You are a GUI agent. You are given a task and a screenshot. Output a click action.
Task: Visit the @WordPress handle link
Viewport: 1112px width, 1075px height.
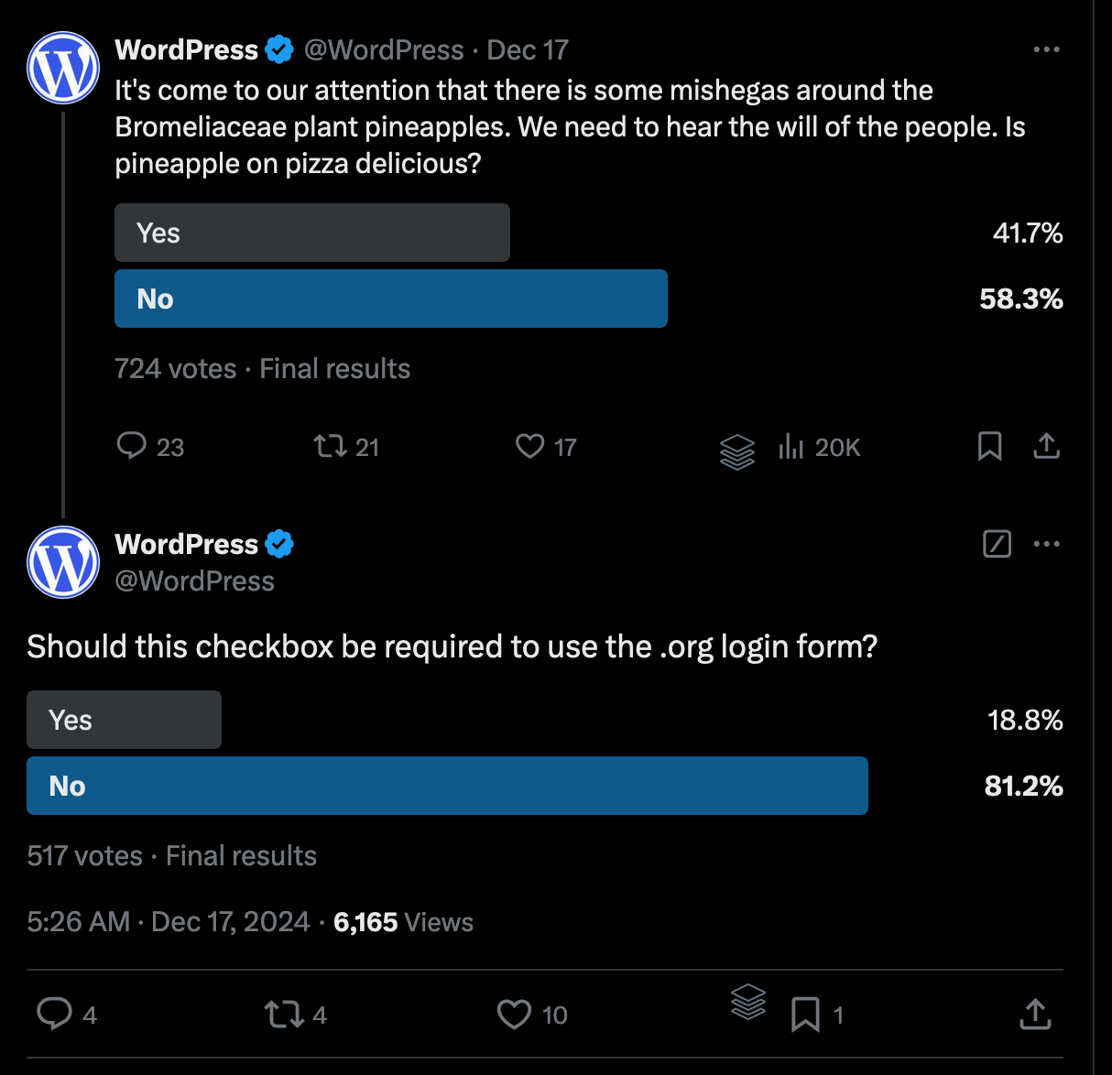[384, 50]
